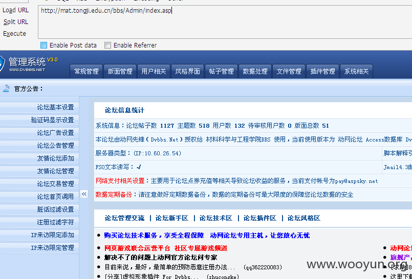412x279 pixels.
Task: Open the 数据处理 tab
Action: [255, 72]
